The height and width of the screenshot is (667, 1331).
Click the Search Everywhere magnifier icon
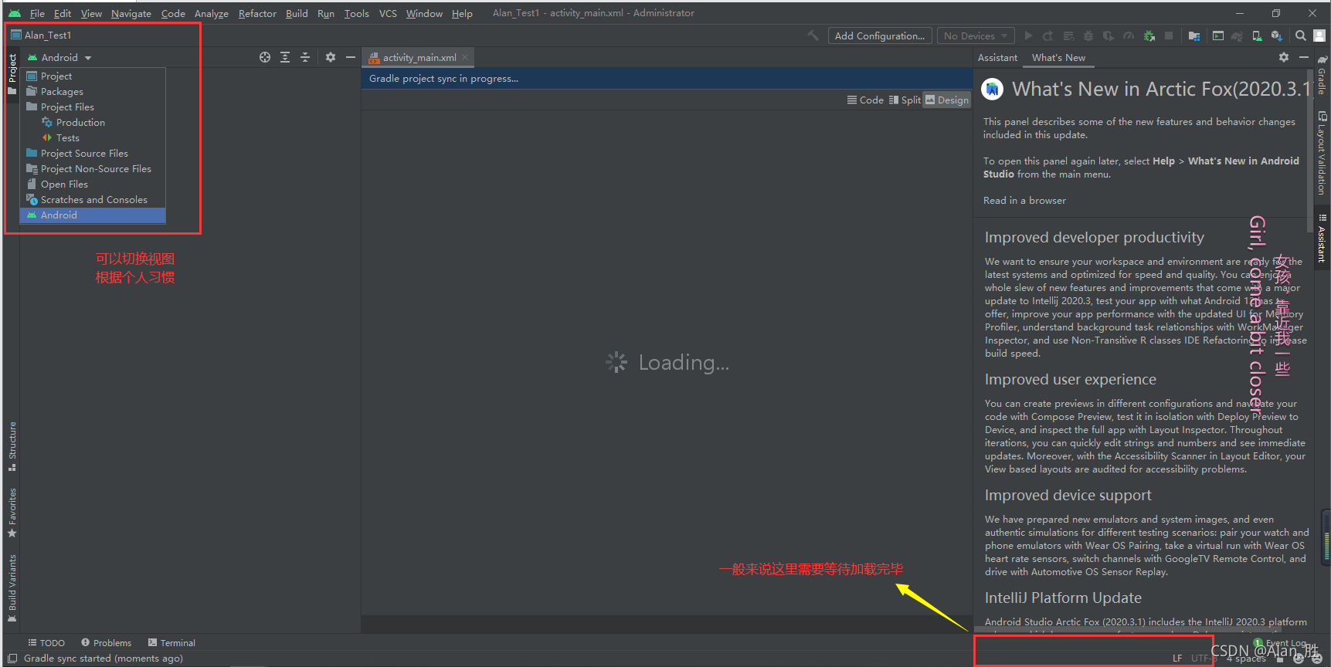(x=1301, y=36)
